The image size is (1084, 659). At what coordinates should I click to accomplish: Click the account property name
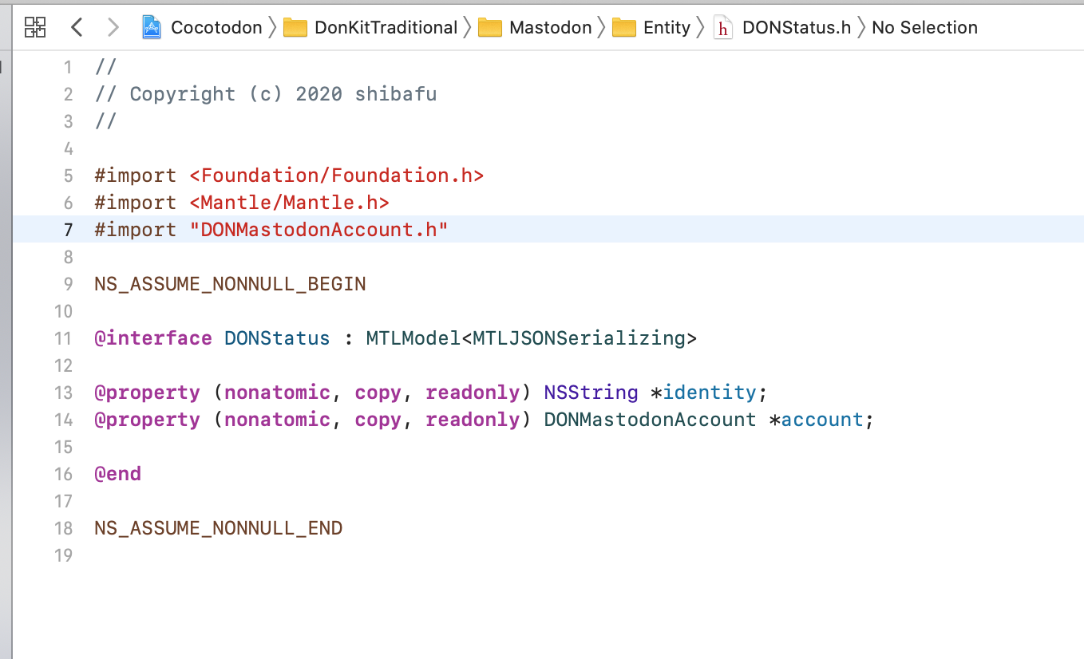pyautogui.click(x=821, y=420)
